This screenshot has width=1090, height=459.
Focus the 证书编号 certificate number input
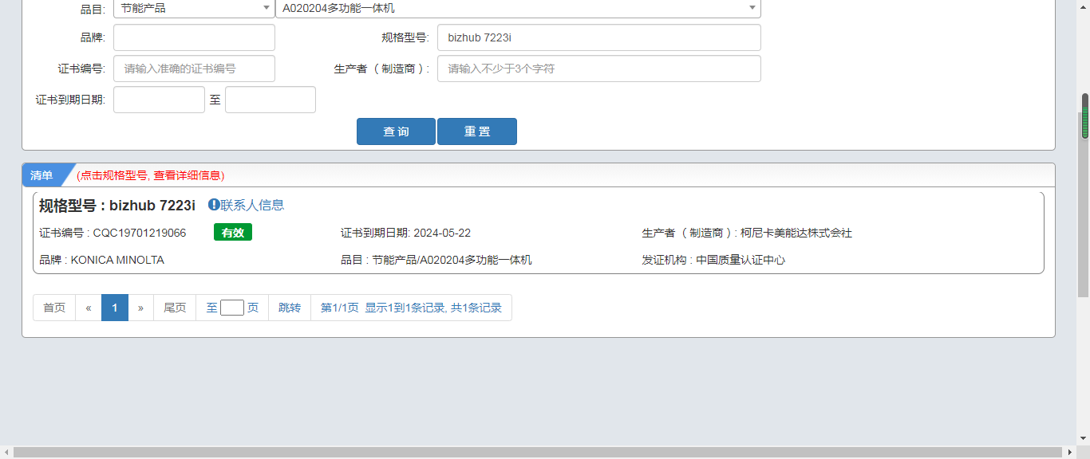[x=194, y=69]
